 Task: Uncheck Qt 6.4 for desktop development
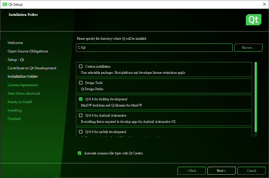tap(81, 99)
